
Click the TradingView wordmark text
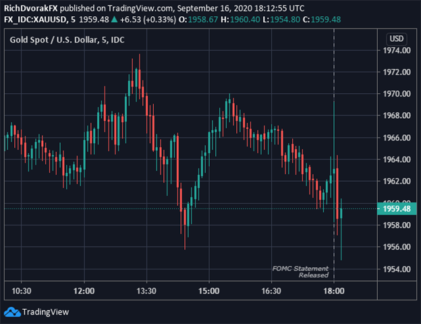pos(45,312)
